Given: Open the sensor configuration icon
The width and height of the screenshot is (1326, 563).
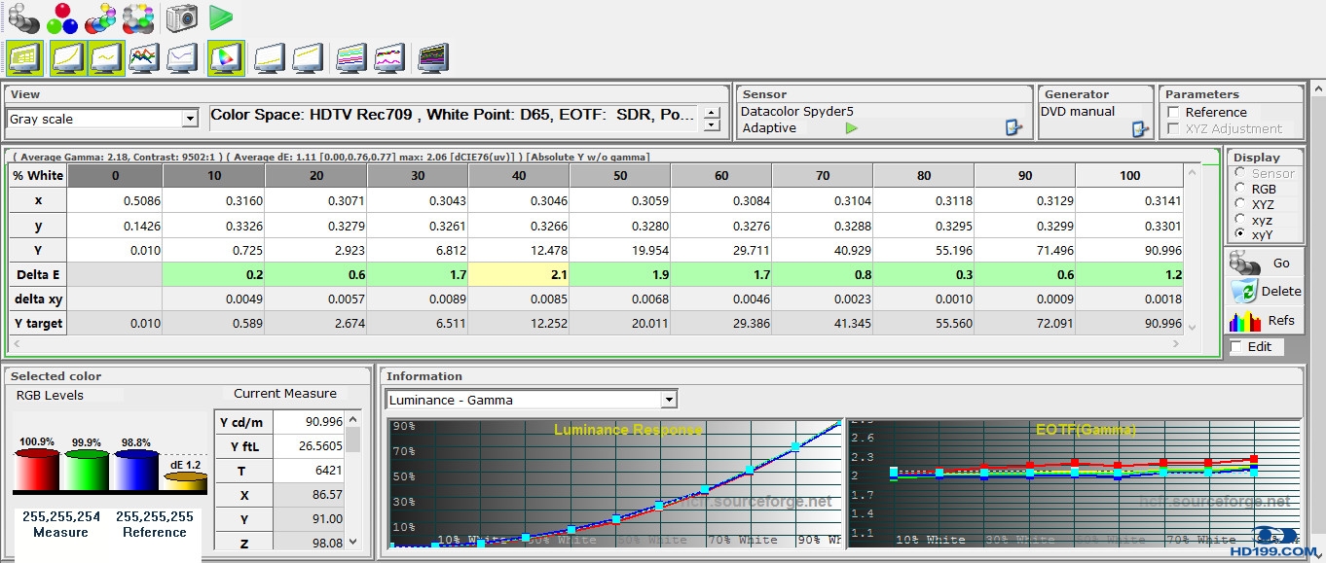Looking at the screenshot, I should [1013, 128].
